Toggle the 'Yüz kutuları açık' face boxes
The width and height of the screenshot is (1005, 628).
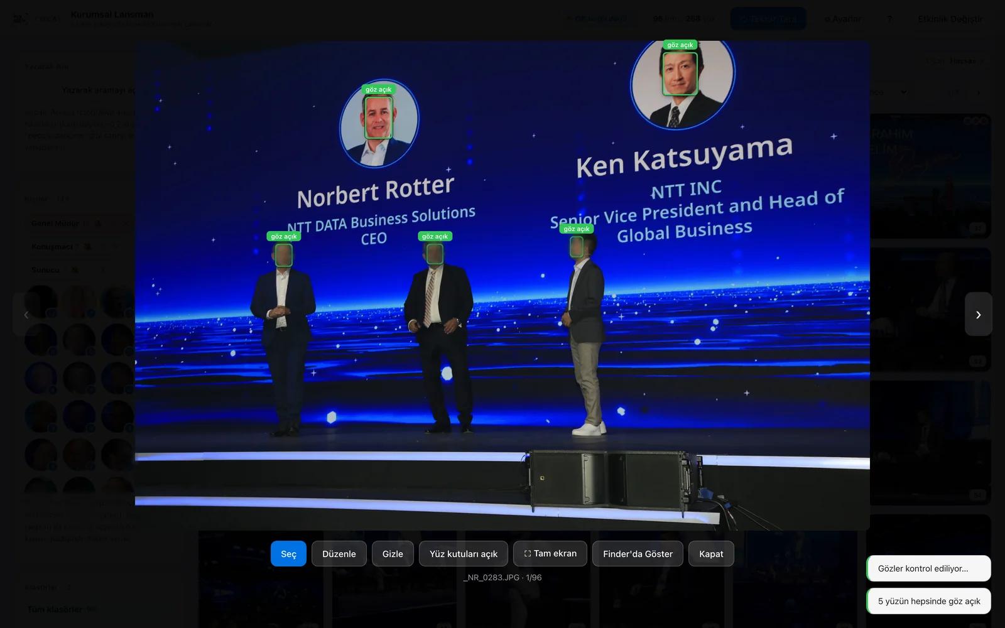pos(464,553)
